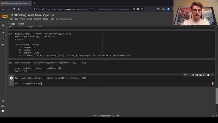Rename notebook title 3D Plotting Frenet-Serret.ipynb
The height and width of the screenshot is (123, 218).
31,15
